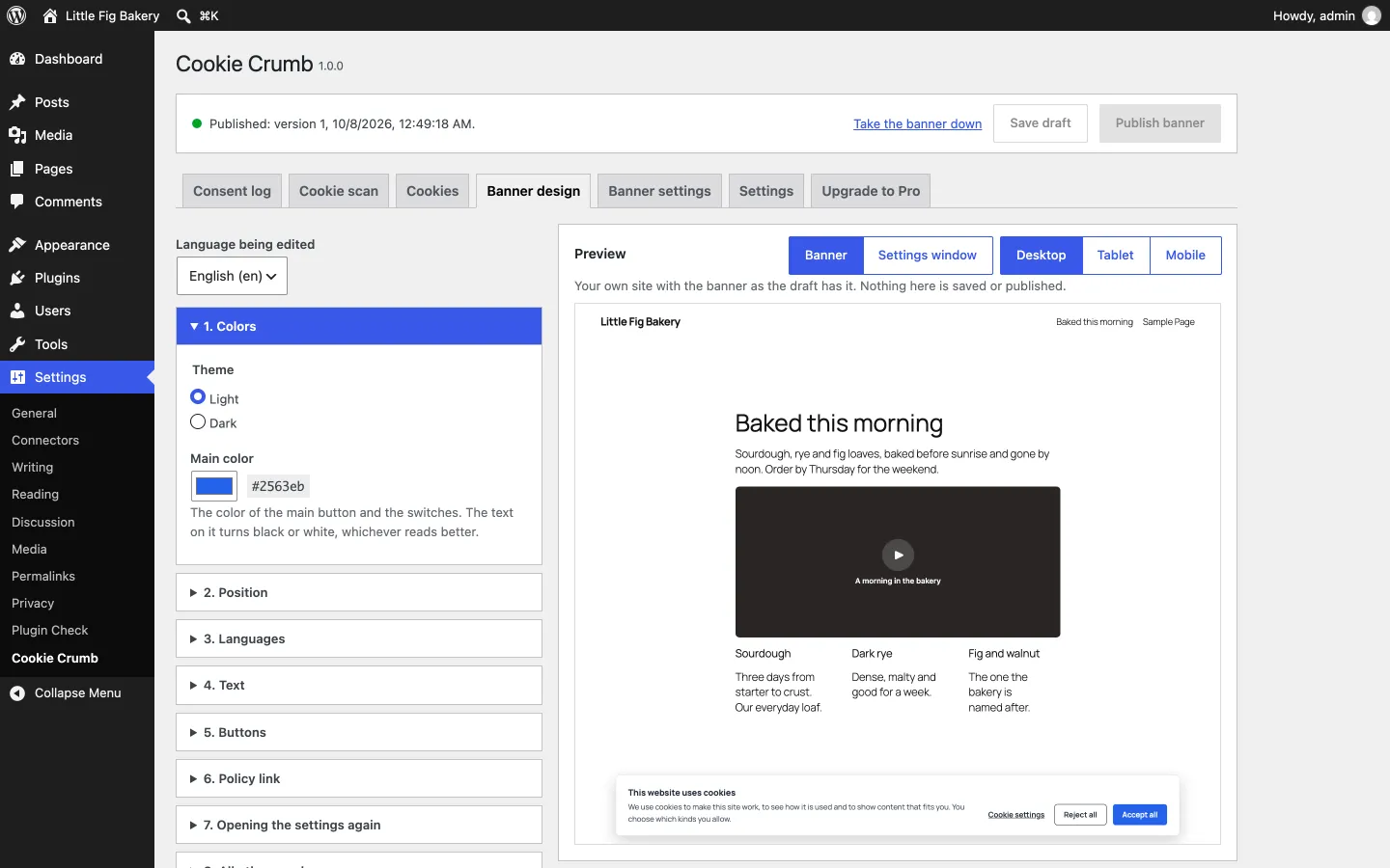This screenshot has height=868, width=1390.
Task: Show the Desktop preview size
Action: point(1042,256)
